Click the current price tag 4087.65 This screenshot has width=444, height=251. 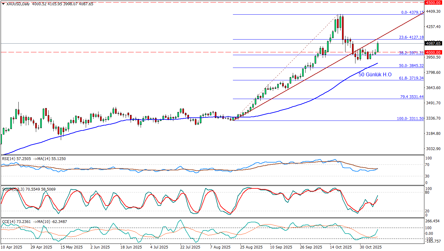click(433, 44)
